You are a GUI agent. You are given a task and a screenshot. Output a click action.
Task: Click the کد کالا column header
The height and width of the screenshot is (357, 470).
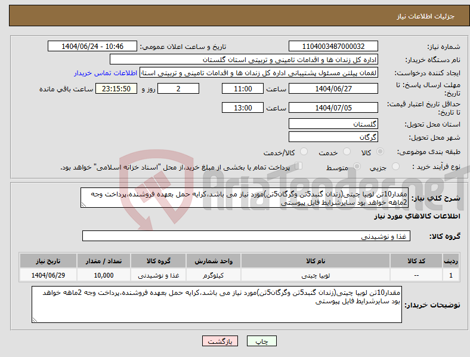[416, 261]
